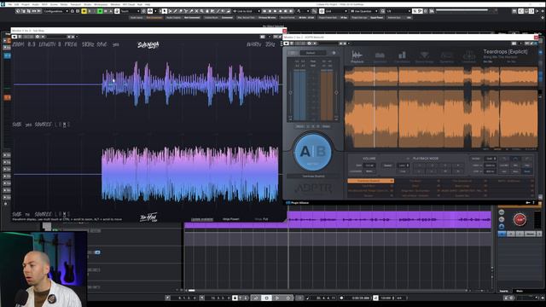Select the Zoom magnifier tool
The width and height of the screenshot is (546, 307).
[x=201, y=11]
